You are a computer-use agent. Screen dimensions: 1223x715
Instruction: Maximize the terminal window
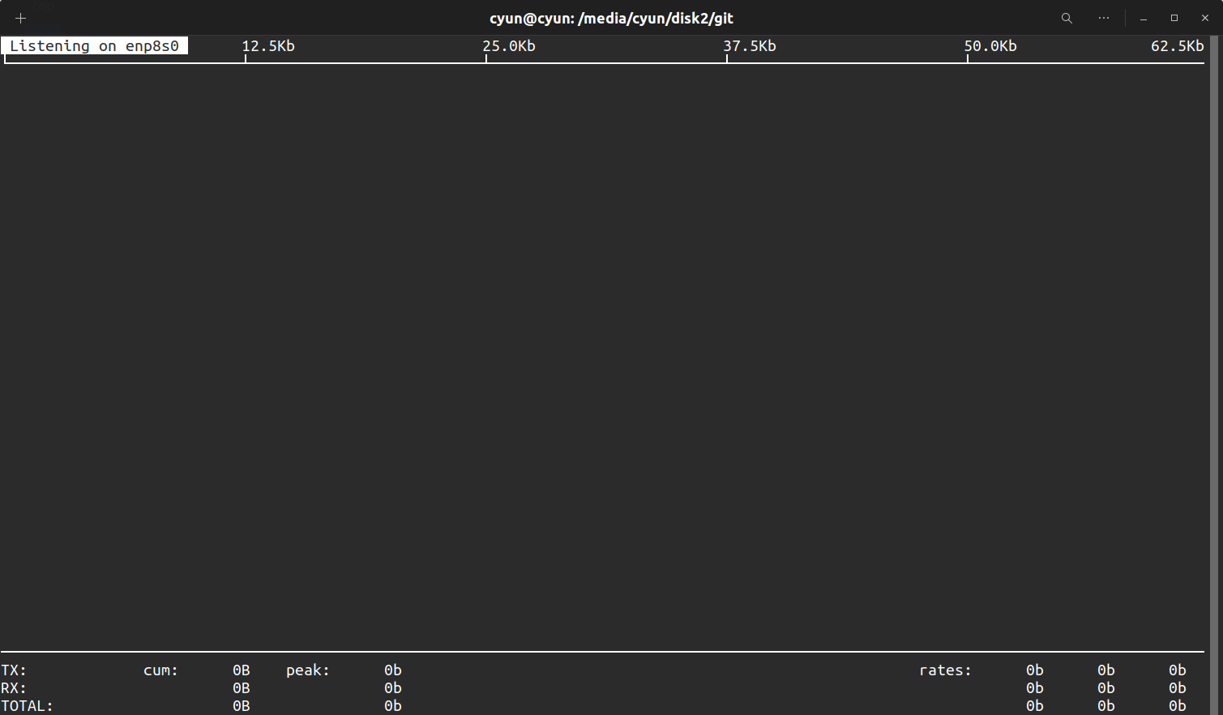[x=1174, y=18]
